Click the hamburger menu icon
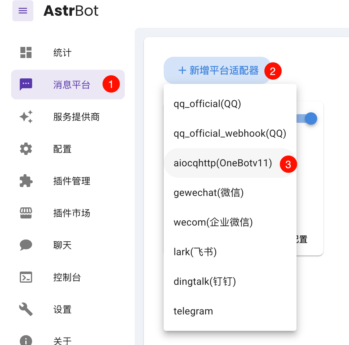The width and height of the screenshot is (349, 345). [23, 11]
